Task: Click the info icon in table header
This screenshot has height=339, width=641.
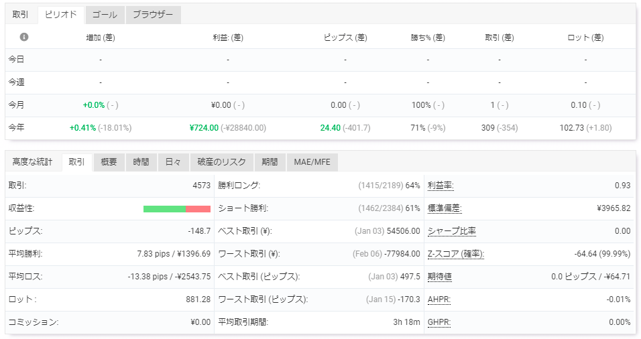Action: (24, 37)
